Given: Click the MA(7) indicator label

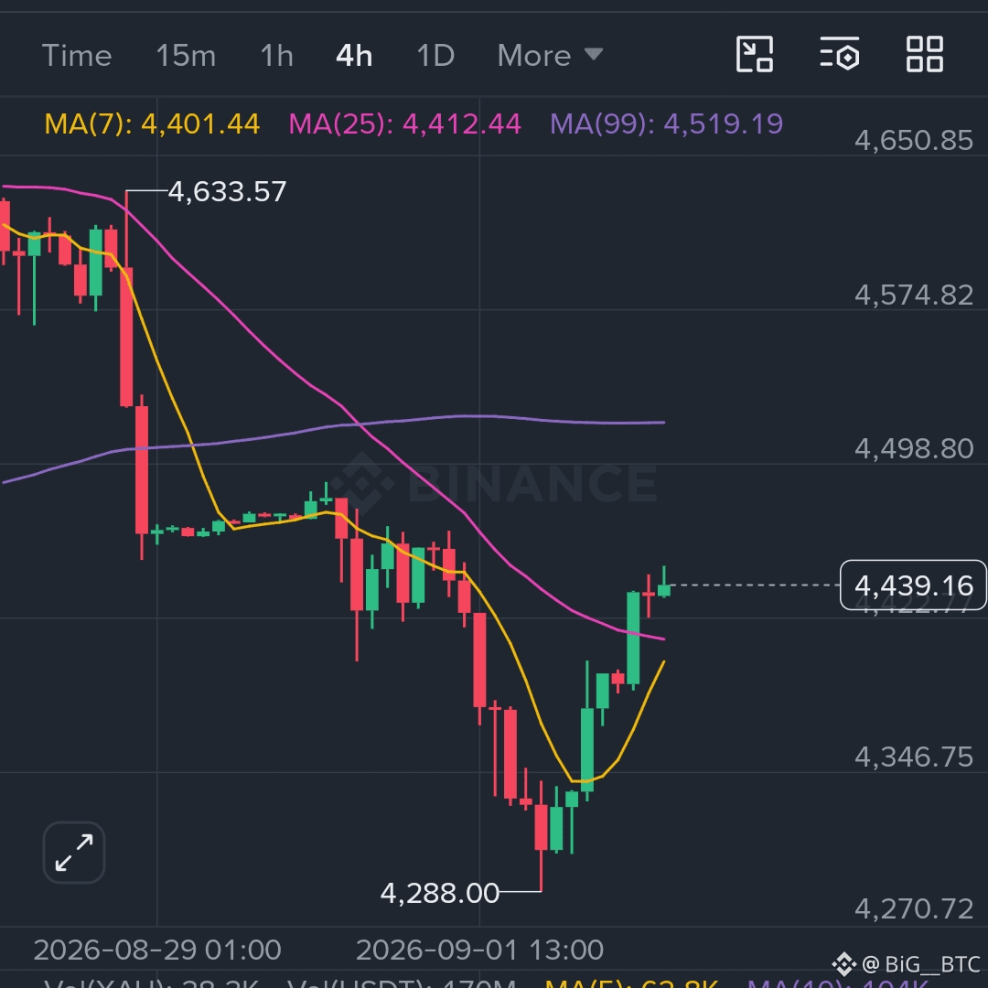Looking at the screenshot, I should pyautogui.click(x=152, y=123).
